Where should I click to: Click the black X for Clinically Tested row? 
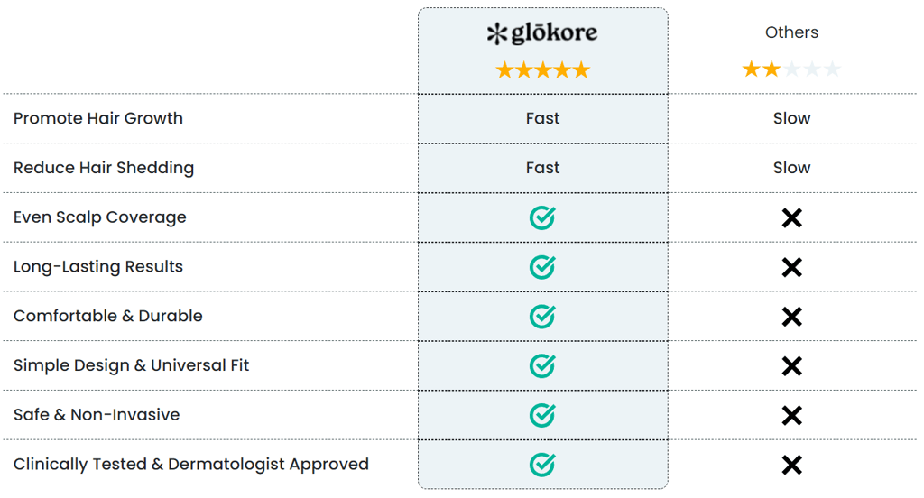pyautogui.click(x=791, y=466)
